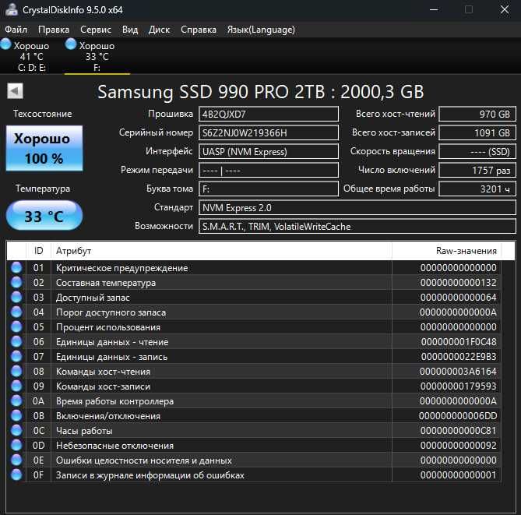Click status orb of attribute 05
The height and width of the screenshot is (515, 521).
(x=16, y=326)
